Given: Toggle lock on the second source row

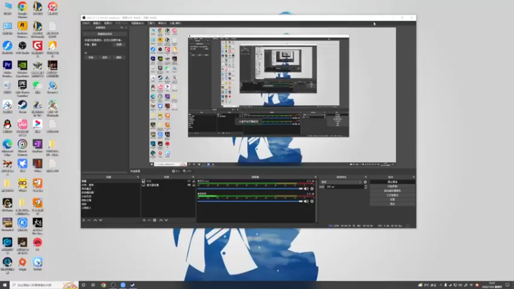Looking at the screenshot, I should point(193,185).
